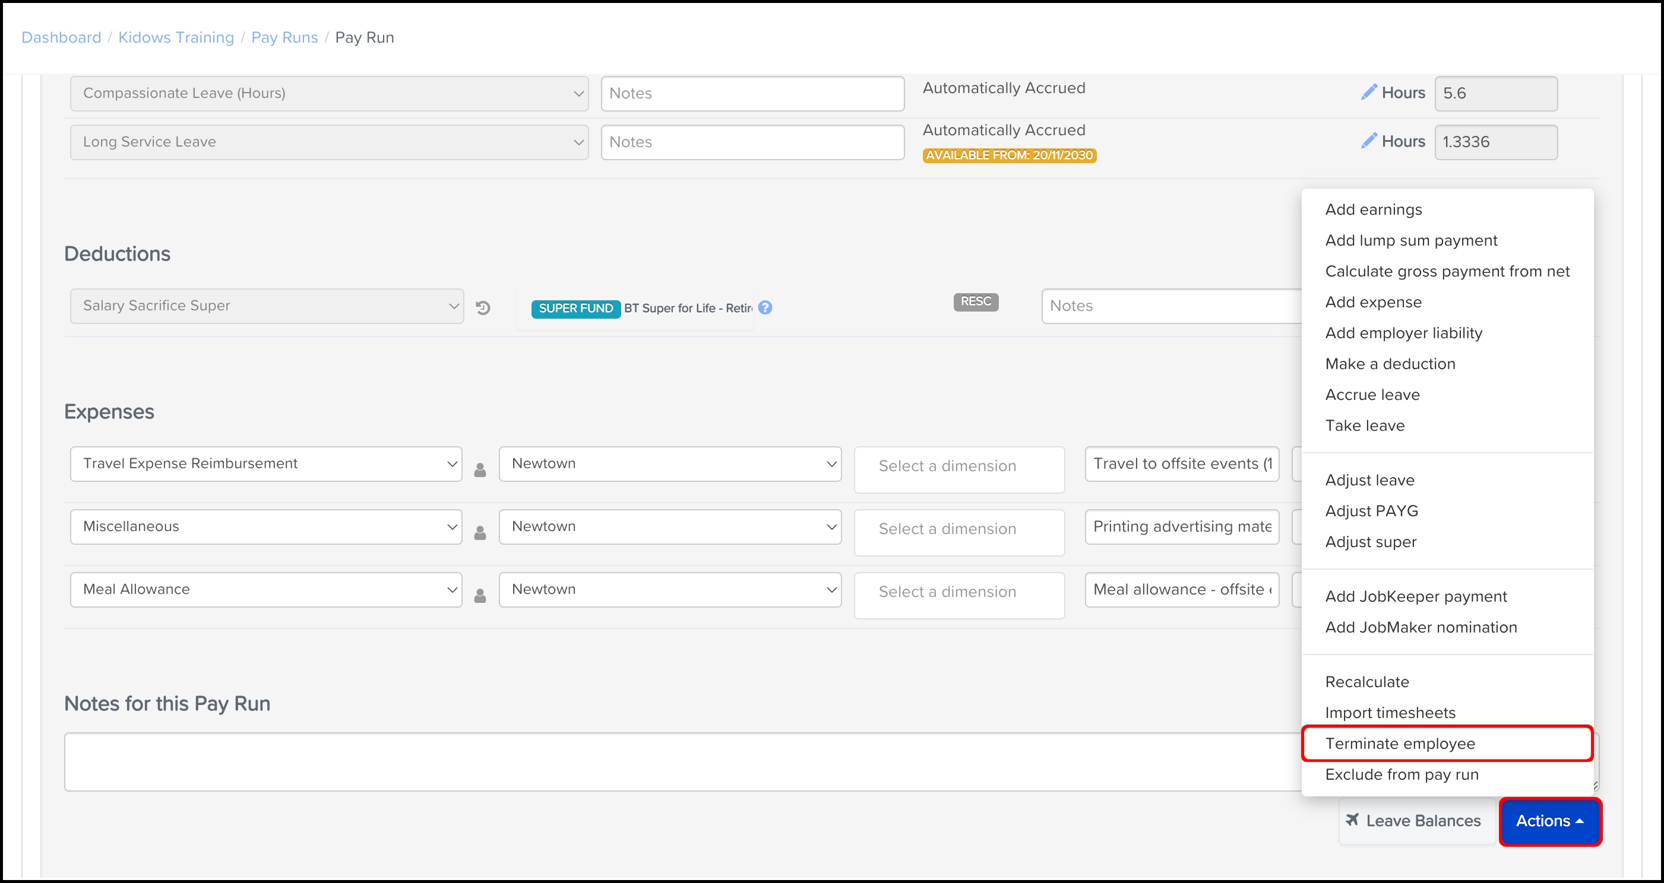Click Import timesheets in the Actions menu
This screenshot has height=883, width=1664.
[x=1390, y=713]
